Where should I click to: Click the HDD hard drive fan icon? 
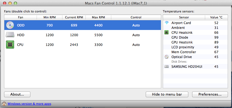[10, 35]
